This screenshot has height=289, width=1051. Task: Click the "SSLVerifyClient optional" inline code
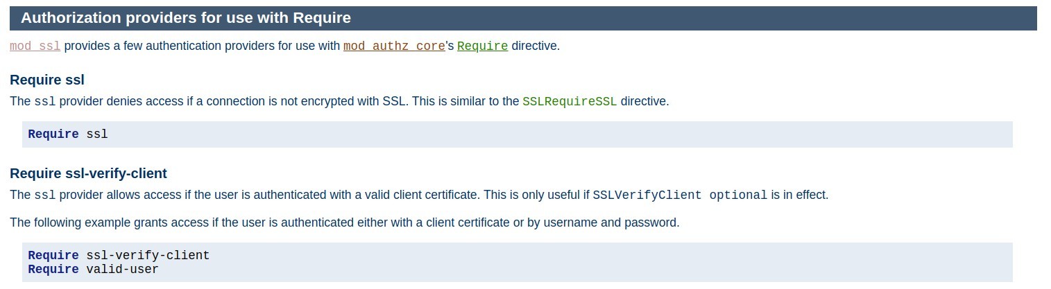pos(679,195)
